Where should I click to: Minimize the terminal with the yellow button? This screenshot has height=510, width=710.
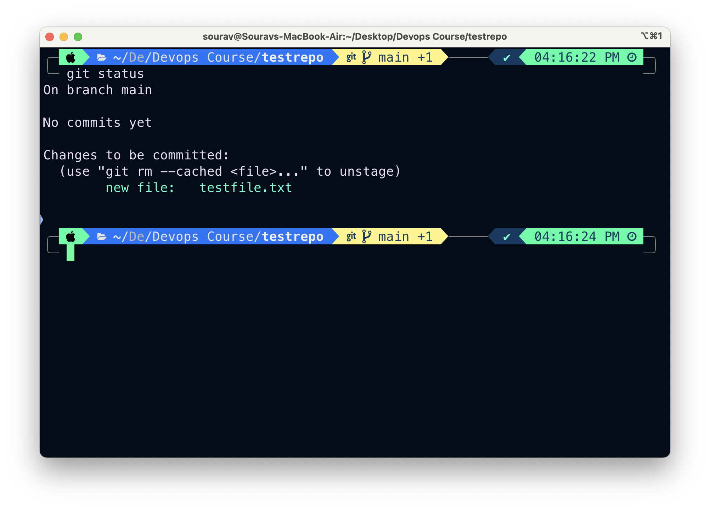point(64,37)
